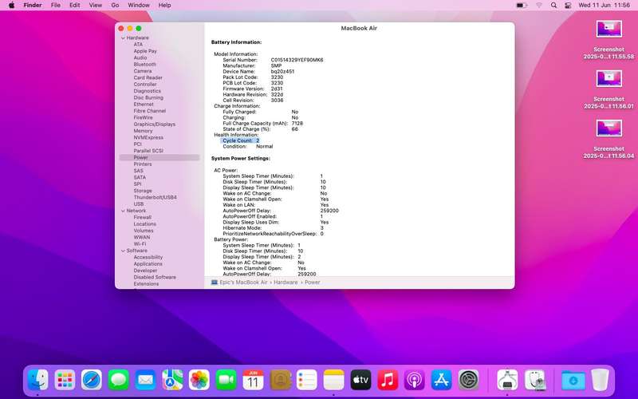Viewport: 638px width, 399px height.
Task: Select USB in the sidebar
Action: click(138, 204)
